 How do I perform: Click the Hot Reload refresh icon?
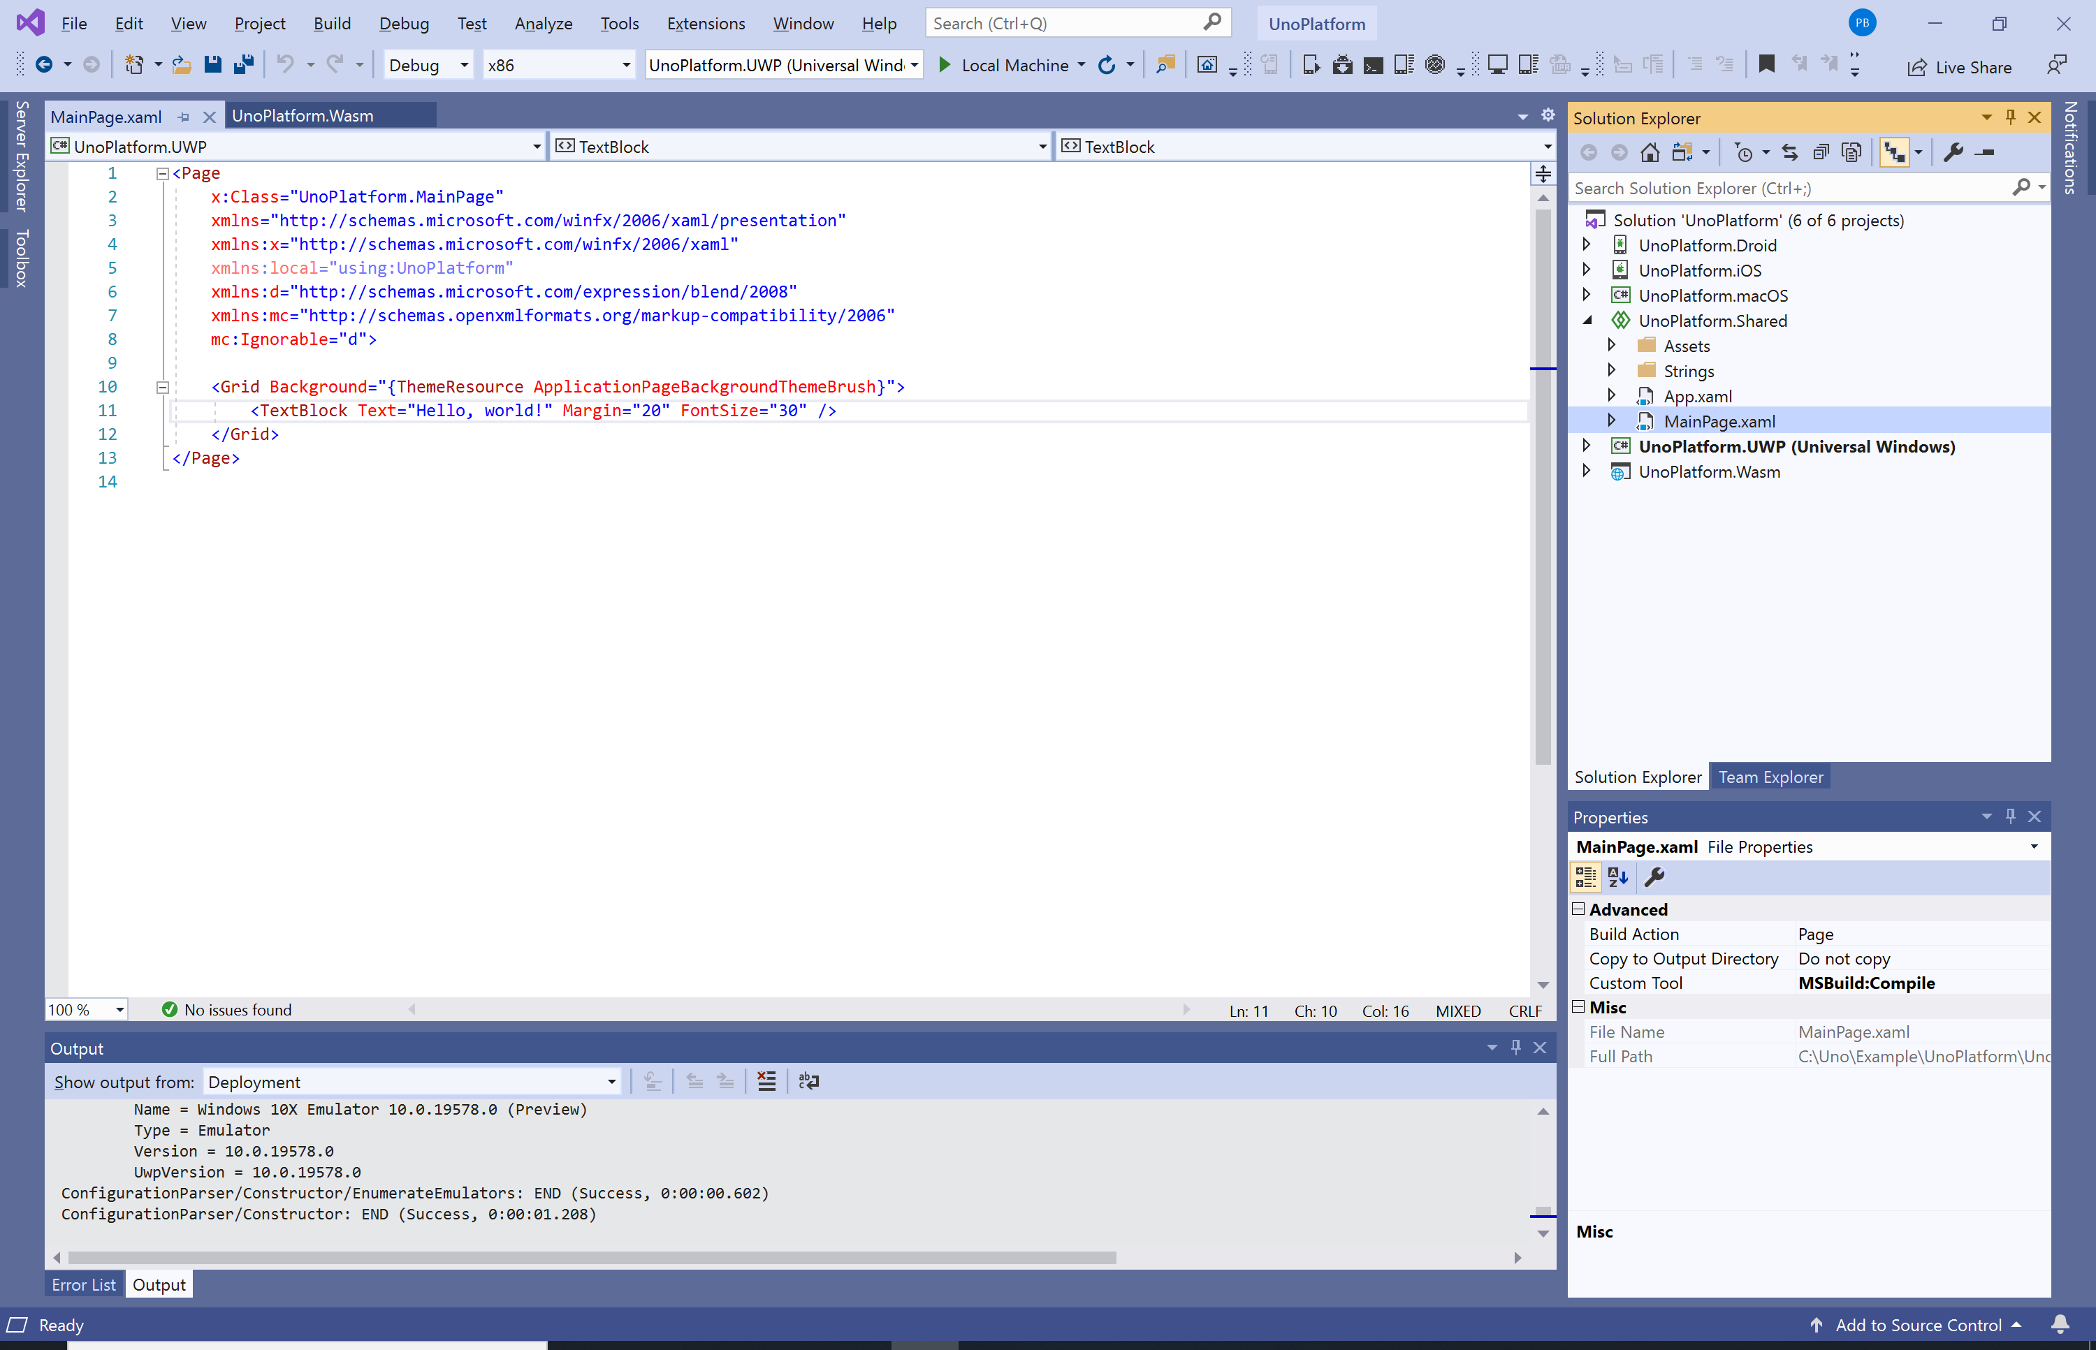[1107, 64]
